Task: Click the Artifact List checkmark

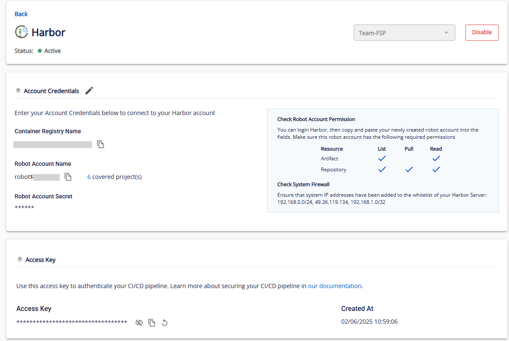Action: point(382,158)
